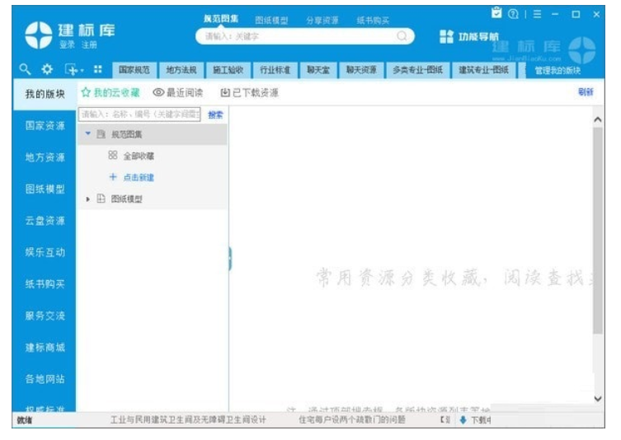Click 管理我的版块 button
The height and width of the screenshot is (440, 621).
pyautogui.click(x=557, y=71)
